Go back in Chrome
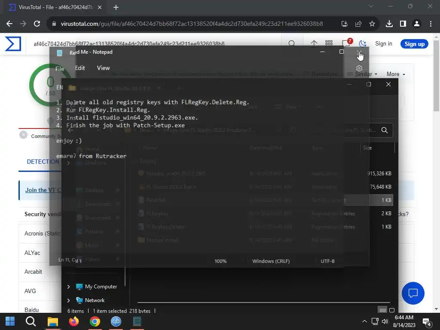The height and width of the screenshot is (330, 440). pyautogui.click(x=9, y=24)
